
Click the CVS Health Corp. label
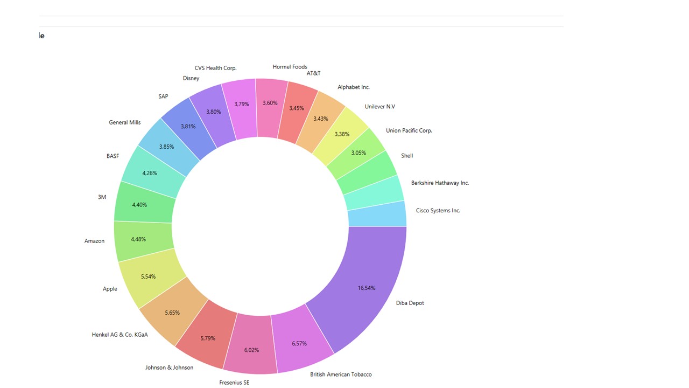coord(215,68)
